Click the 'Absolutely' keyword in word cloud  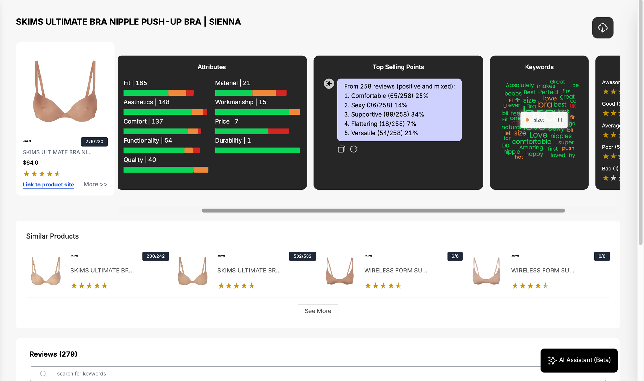click(x=520, y=85)
